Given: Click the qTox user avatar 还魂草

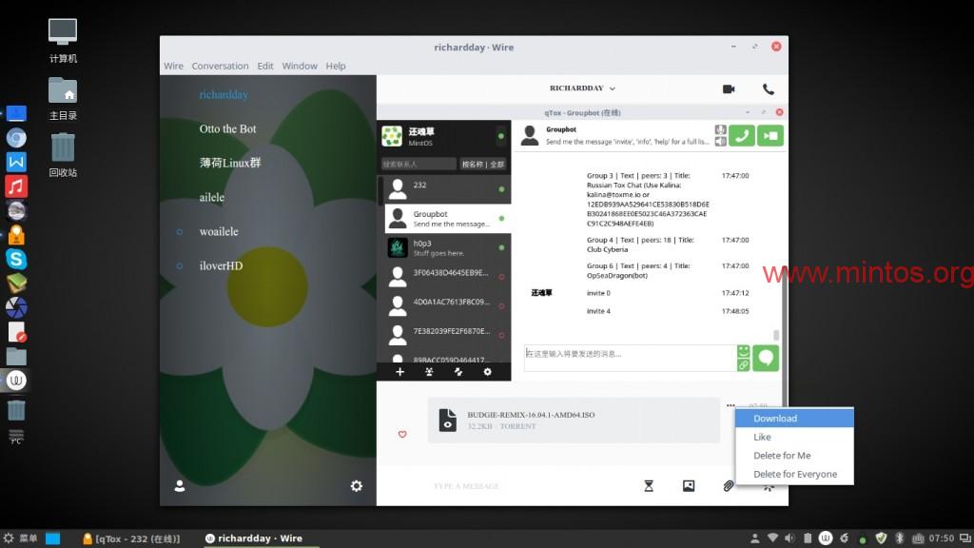Looking at the screenshot, I should pyautogui.click(x=392, y=136).
